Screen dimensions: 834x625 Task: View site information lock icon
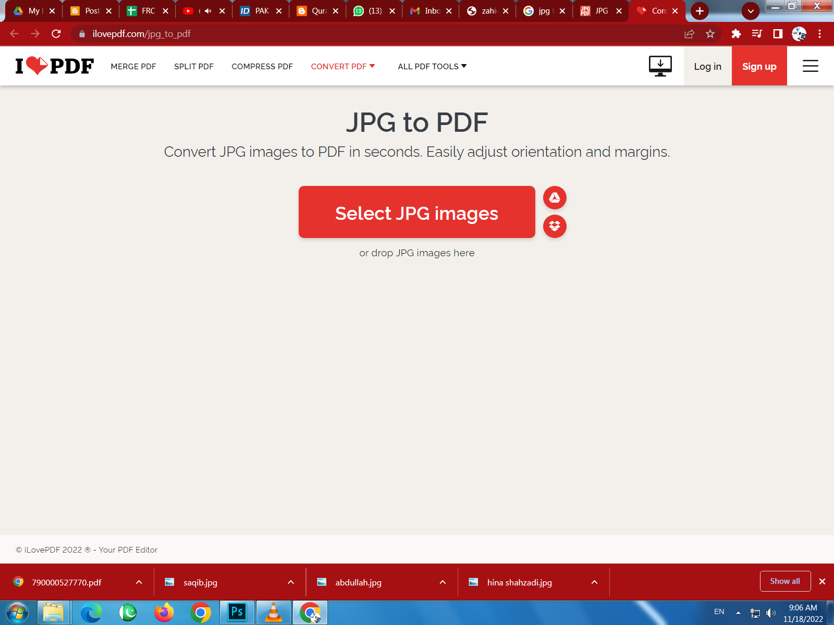click(82, 34)
